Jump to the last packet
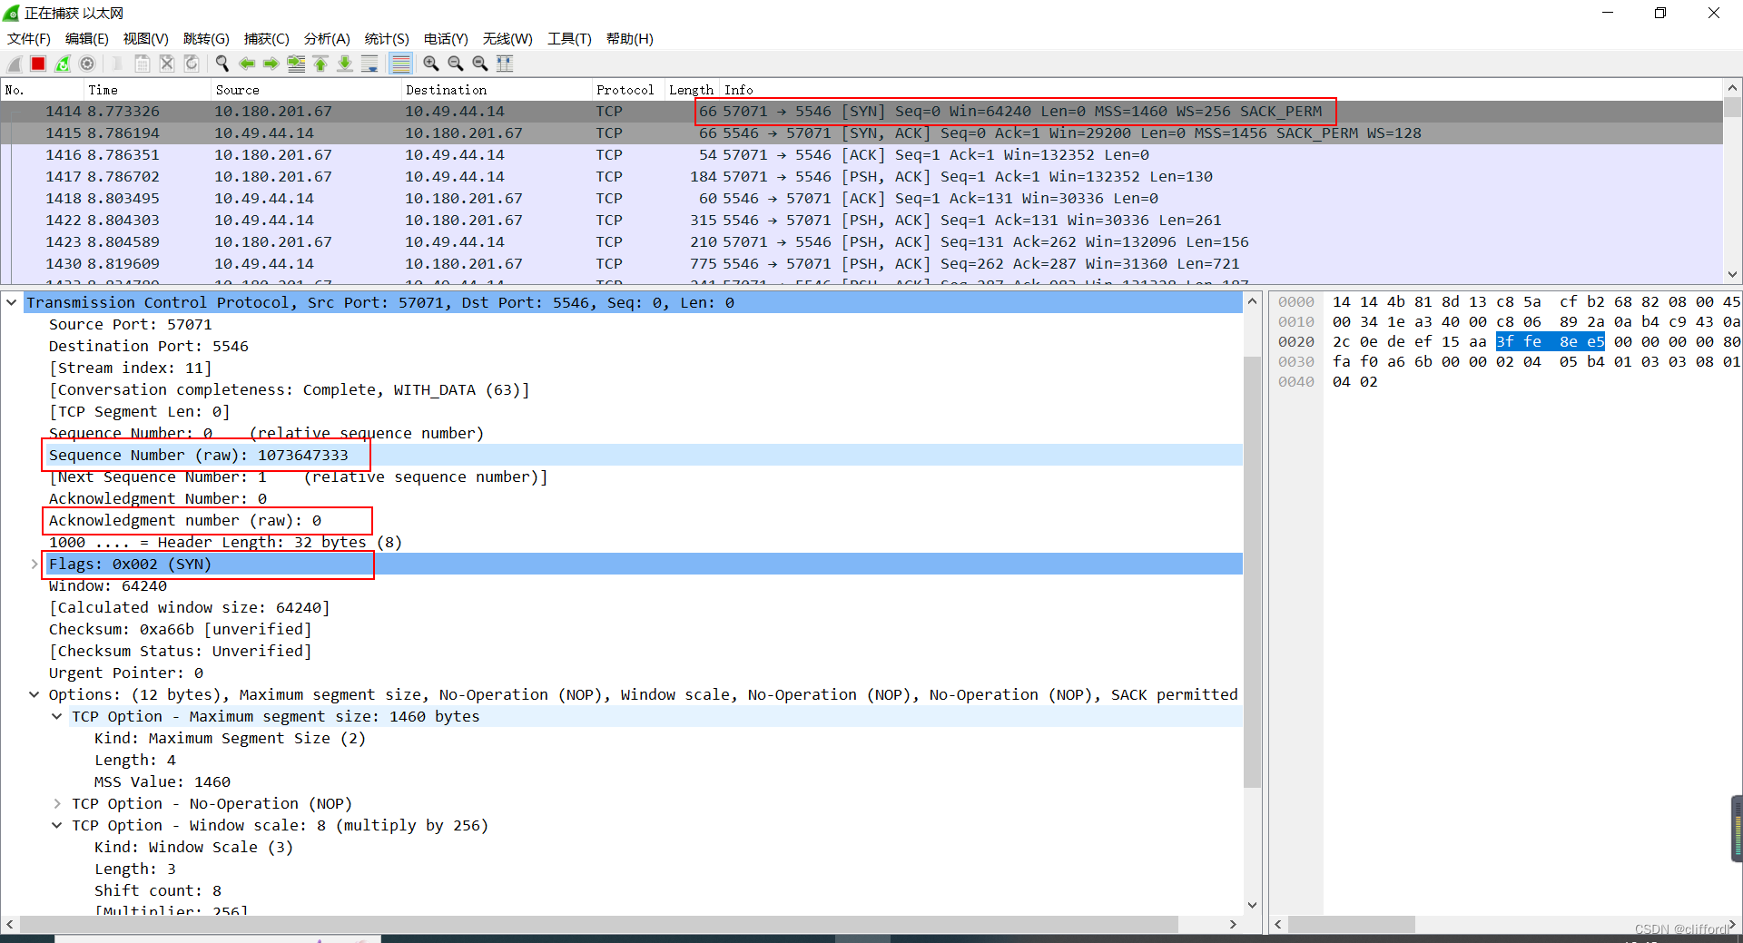The width and height of the screenshot is (1743, 943). [x=345, y=64]
